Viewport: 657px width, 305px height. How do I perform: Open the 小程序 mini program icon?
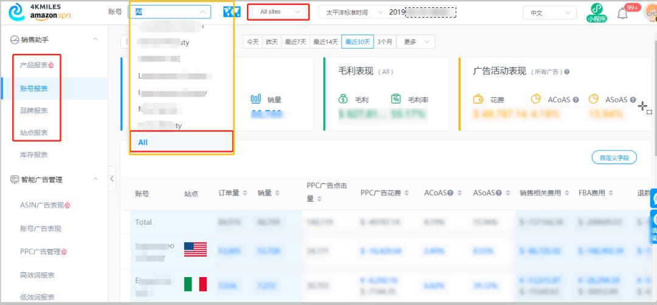(597, 13)
